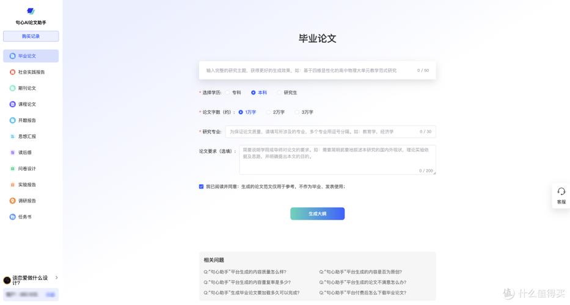Click resize handle of 论文要求 textarea
Screen dimensions: 570x305
[x=434, y=173]
